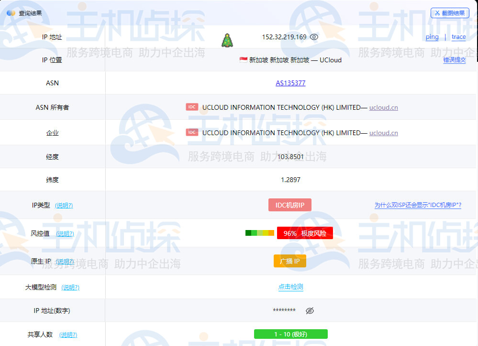Reveal the hidden numeric IP address
Viewport: 478px width, 346px height.
(310, 311)
